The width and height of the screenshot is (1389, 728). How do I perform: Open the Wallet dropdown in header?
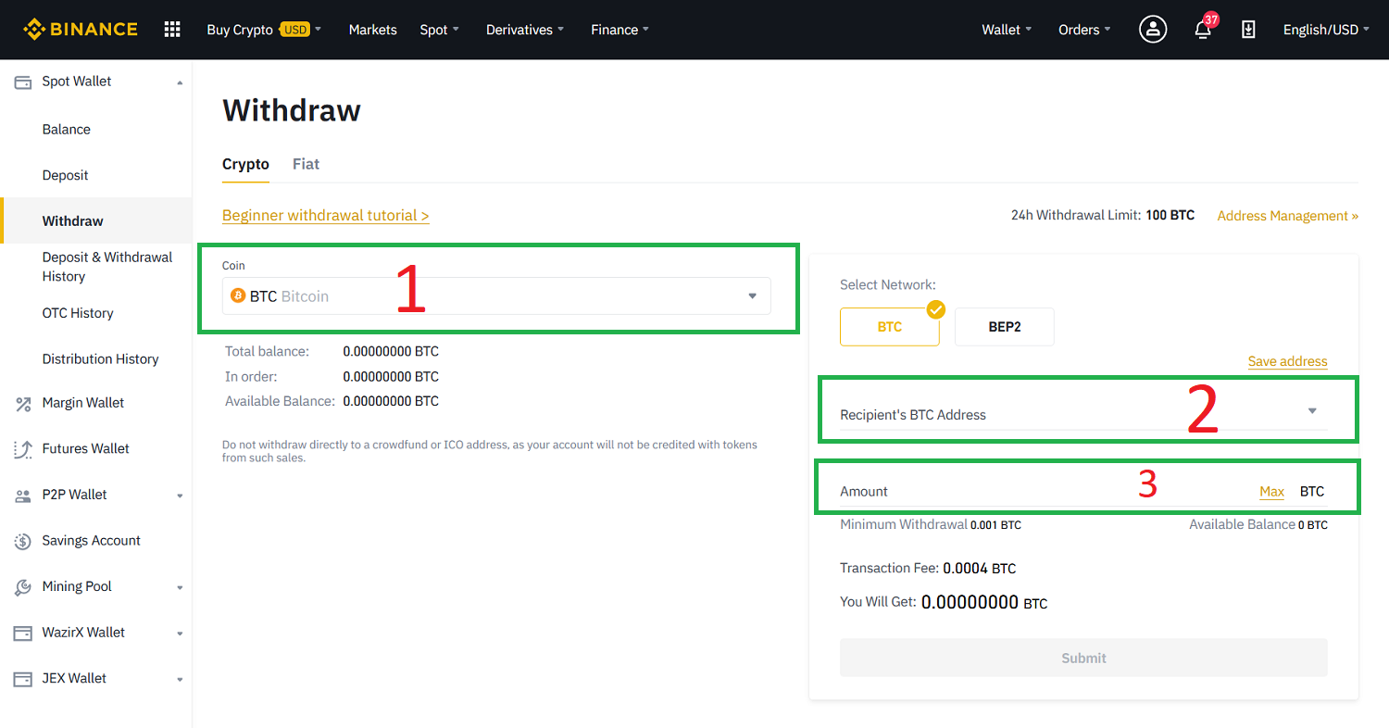coord(1007,30)
